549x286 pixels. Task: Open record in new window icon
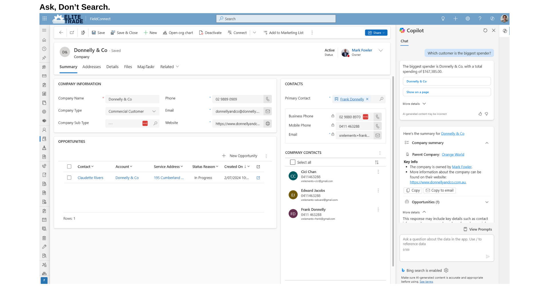72,33
